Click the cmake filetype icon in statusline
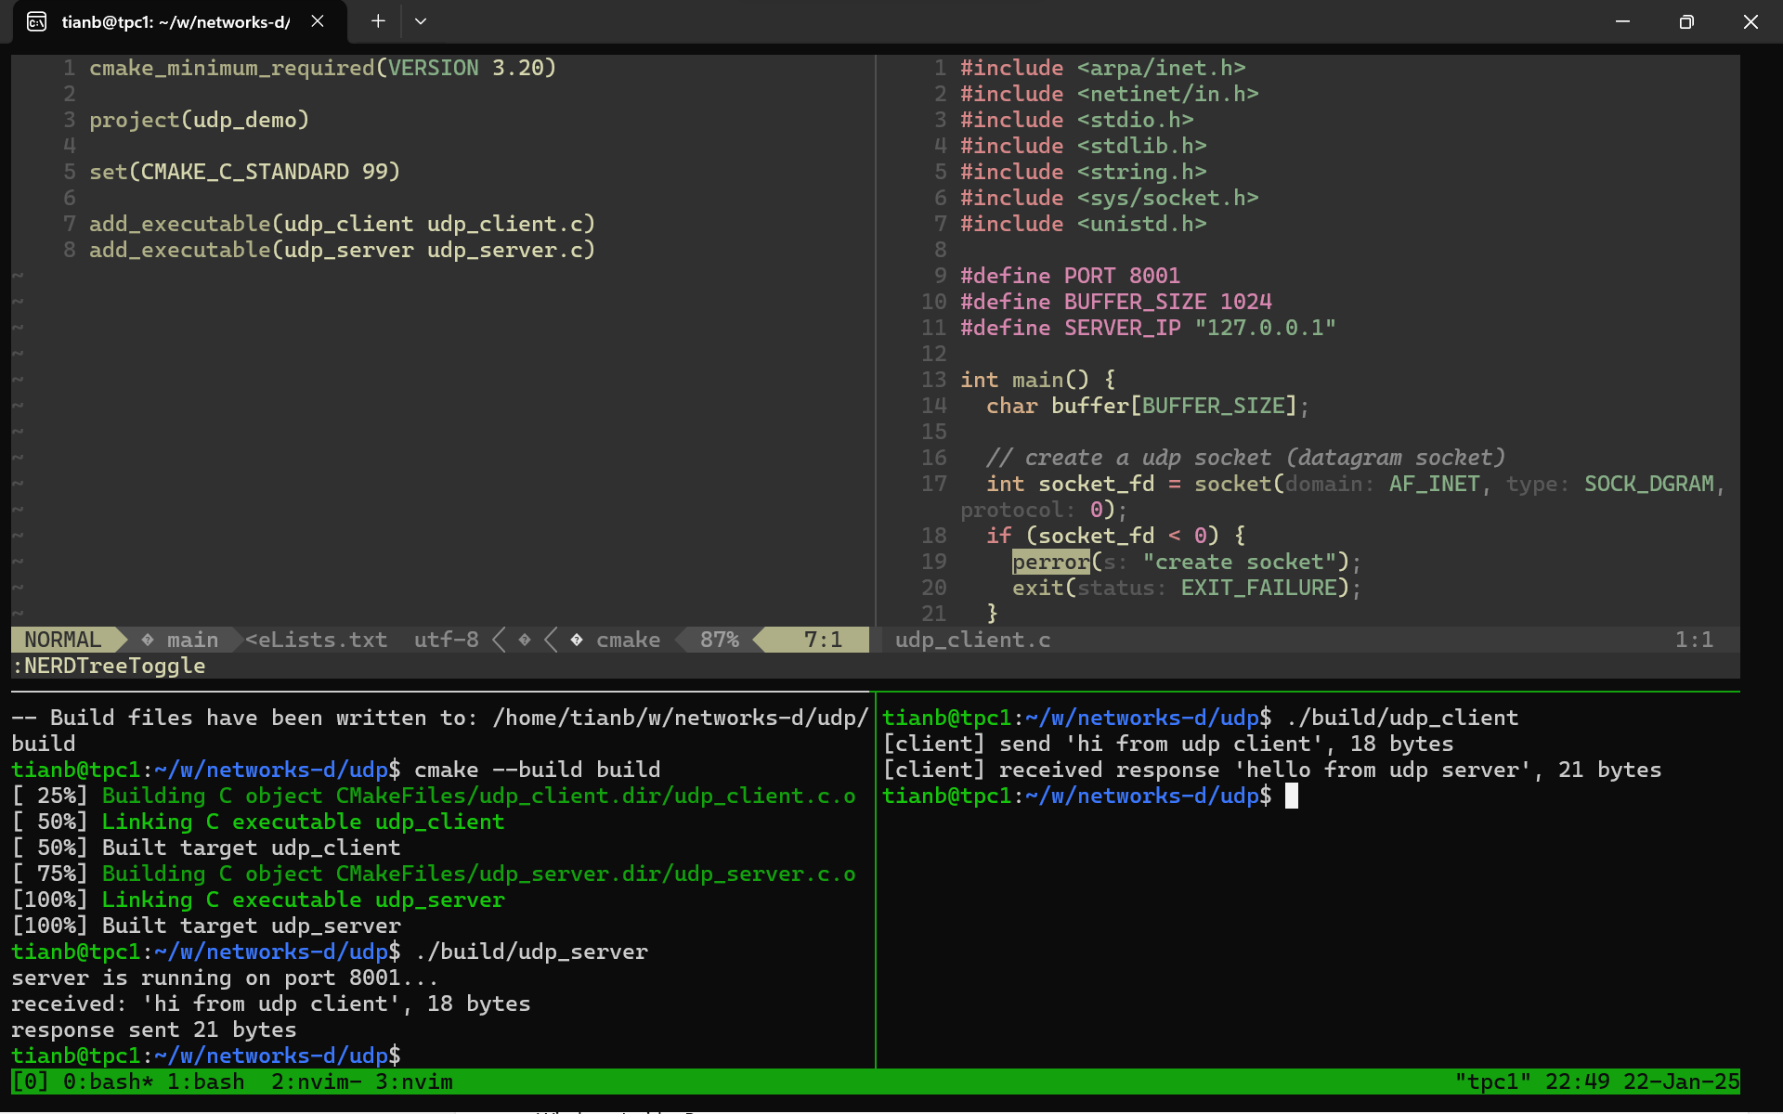 (577, 640)
